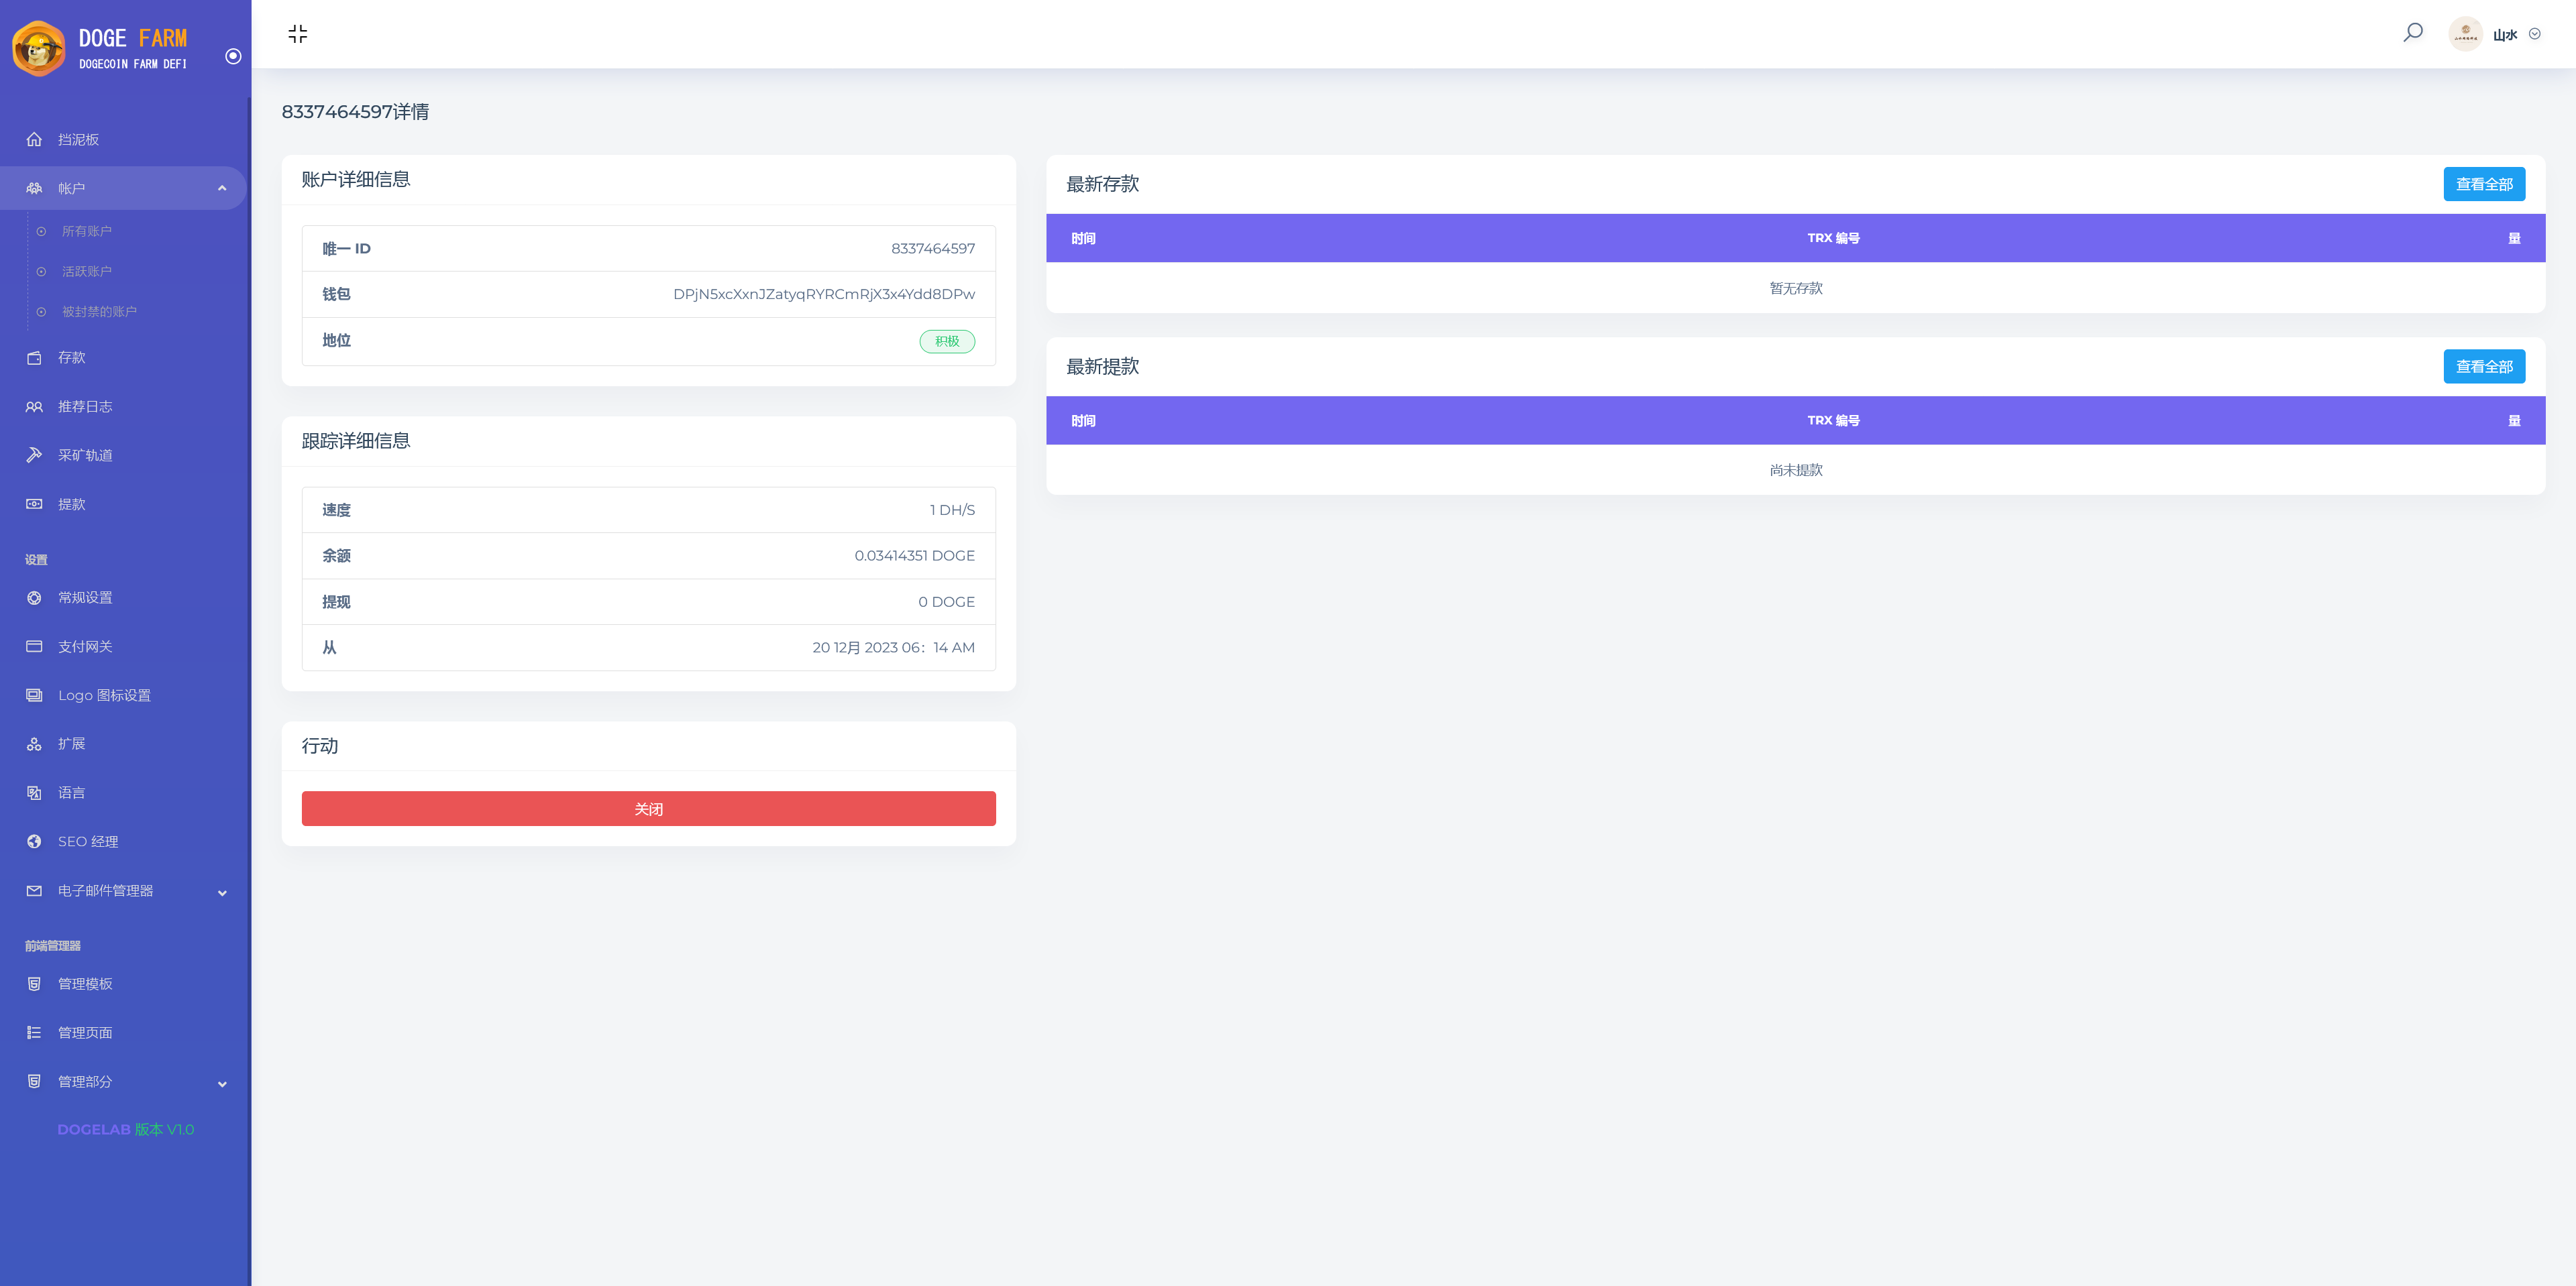
Task: Click the exit fullscreen icon in header
Action: (x=297, y=34)
